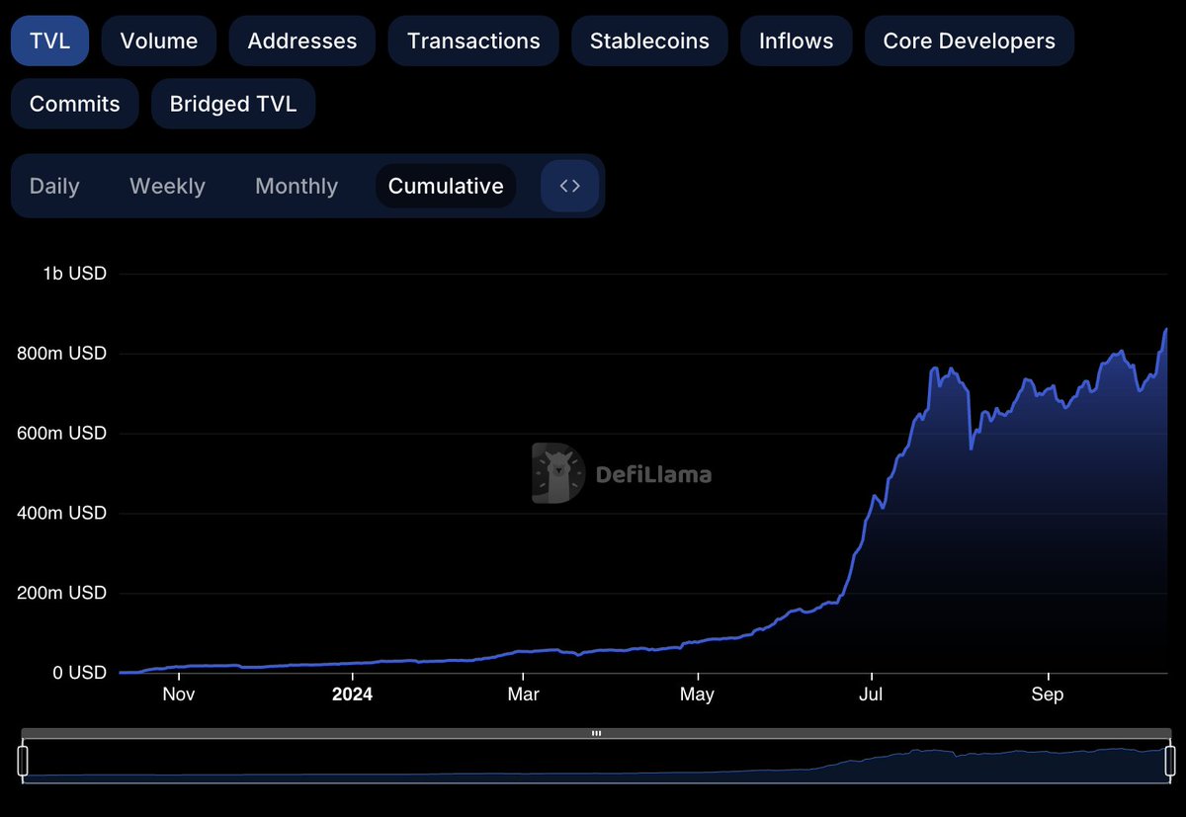The height and width of the screenshot is (817, 1186).
Task: Open the Core Developers tab
Action: pyautogui.click(x=969, y=41)
